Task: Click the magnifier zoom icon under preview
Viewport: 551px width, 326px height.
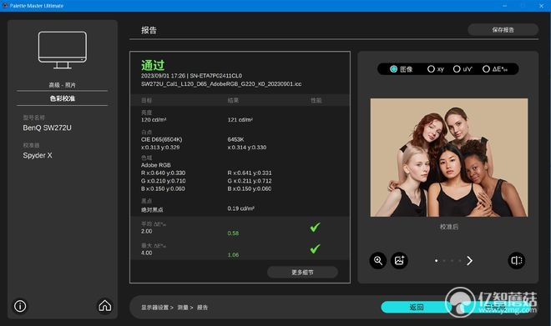Action: coord(378,260)
